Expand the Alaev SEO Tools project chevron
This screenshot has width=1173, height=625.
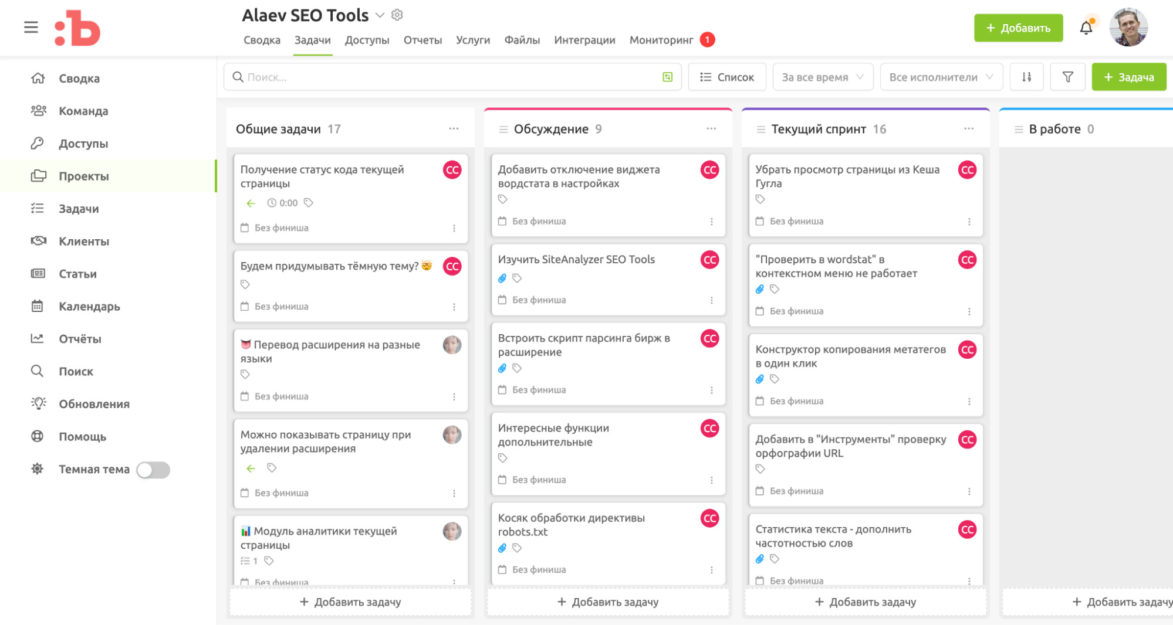380,15
